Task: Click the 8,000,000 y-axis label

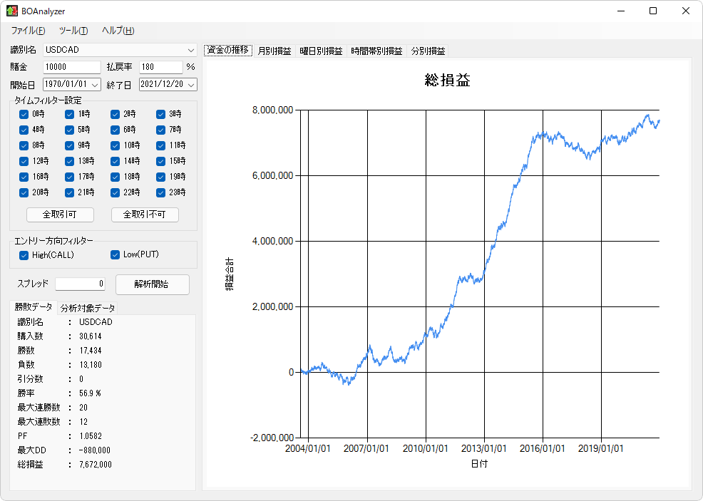Action: 272,110
